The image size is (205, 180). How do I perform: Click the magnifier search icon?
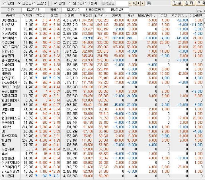(134, 3)
